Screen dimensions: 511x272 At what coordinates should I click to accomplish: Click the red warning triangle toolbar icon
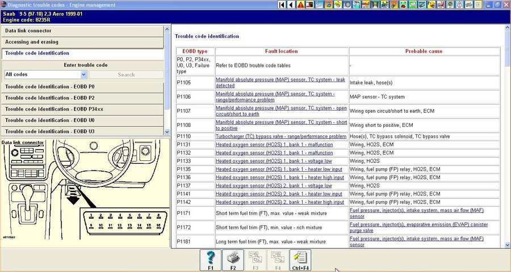click(300, 5)
